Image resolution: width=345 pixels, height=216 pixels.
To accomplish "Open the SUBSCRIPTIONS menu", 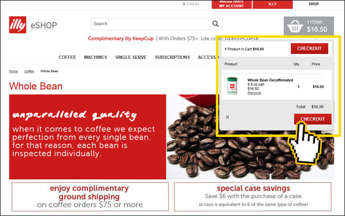I will click(172, 57).
